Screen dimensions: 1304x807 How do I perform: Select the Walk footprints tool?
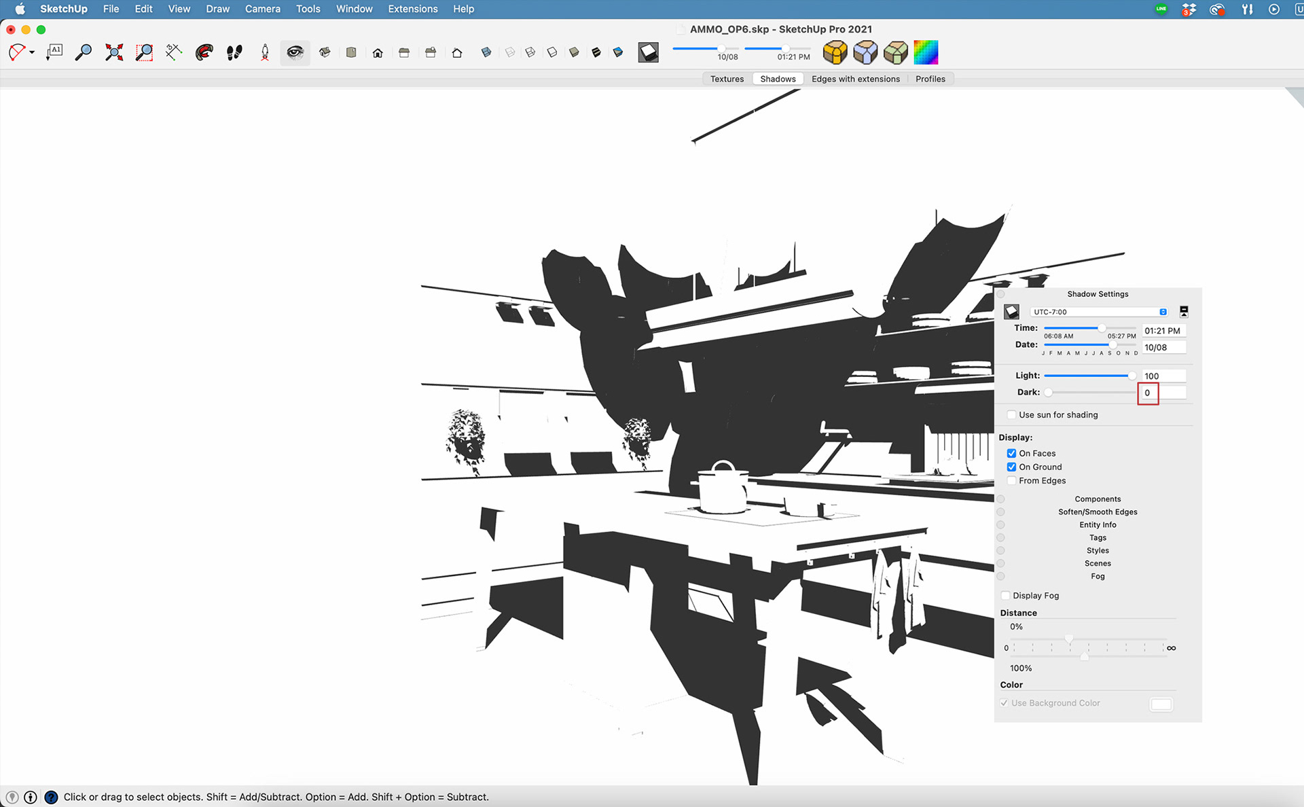(x=234, y=52)
